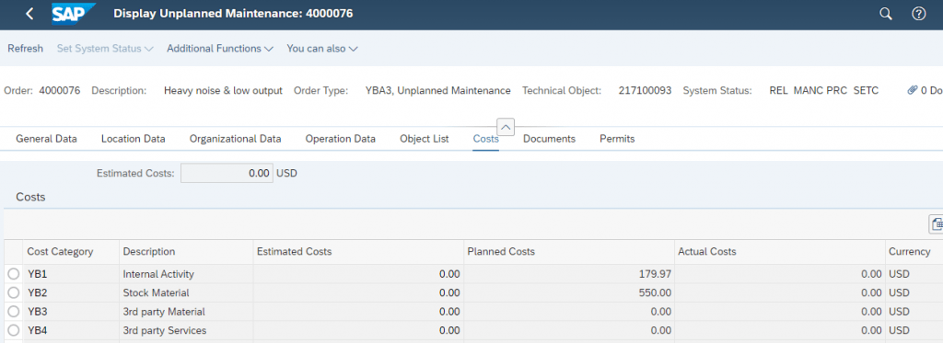Click the Estimated Costs input field

(x=227, y=173)
